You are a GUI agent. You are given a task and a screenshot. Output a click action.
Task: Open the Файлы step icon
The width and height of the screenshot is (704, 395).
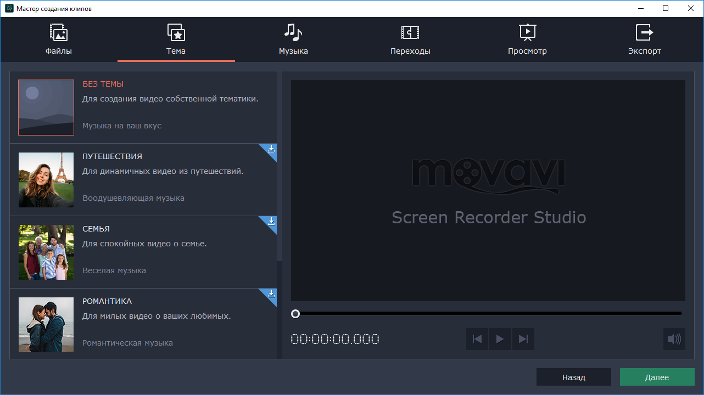tap(59, 32)
